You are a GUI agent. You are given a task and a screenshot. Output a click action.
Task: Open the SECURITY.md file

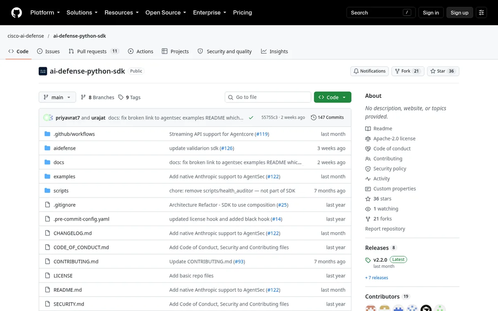(69, 304)
